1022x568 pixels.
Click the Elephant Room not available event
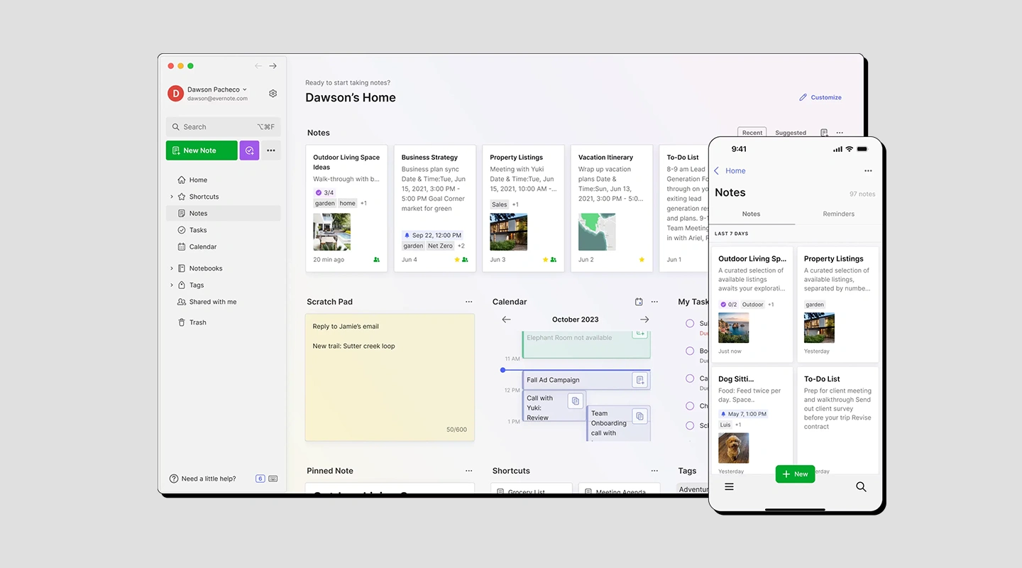coord(586,344)
